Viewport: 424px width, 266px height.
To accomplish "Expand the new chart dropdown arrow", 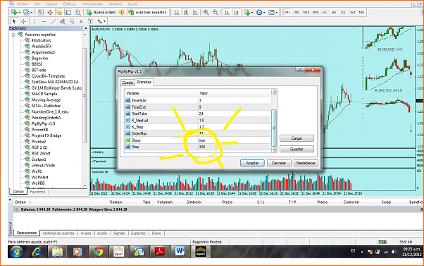I will pyautogui.click(x=19, y=13).
